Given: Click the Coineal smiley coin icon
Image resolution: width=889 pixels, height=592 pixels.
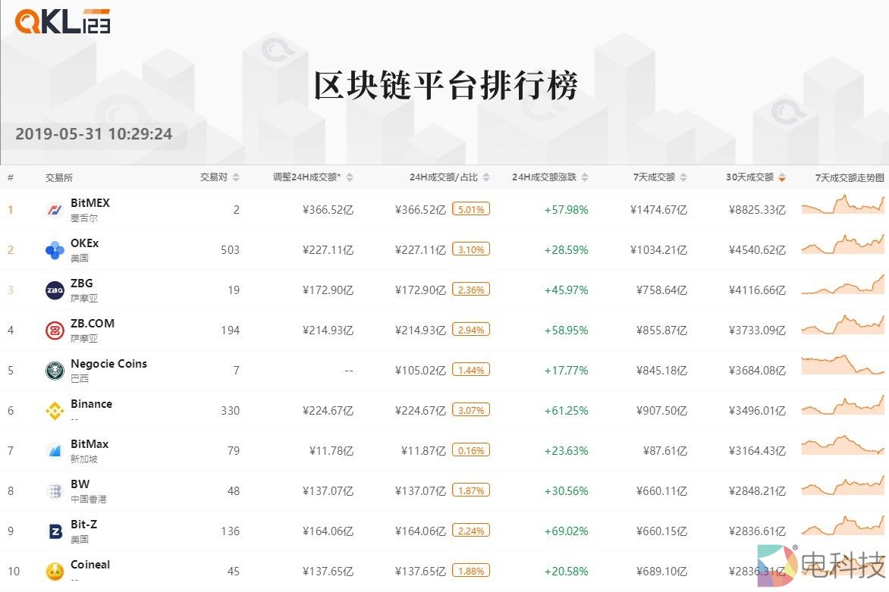Looking at the screenshot, I should (x=55, y=572).
